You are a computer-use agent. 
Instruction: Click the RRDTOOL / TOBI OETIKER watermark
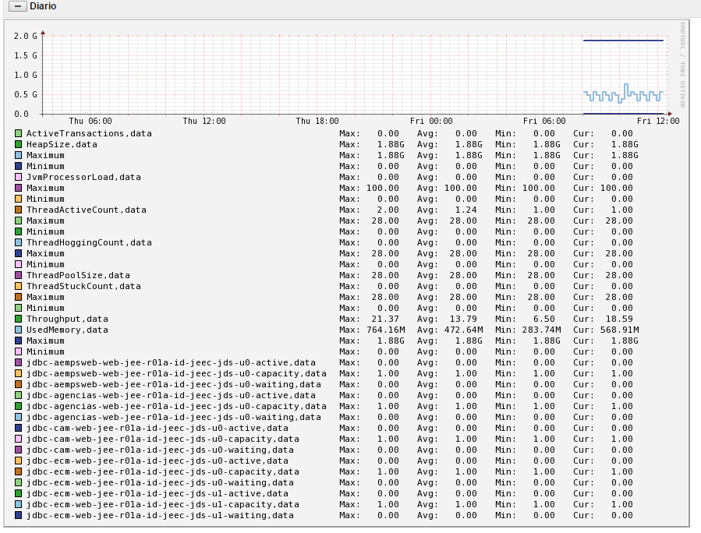click(x=682, y=65)
